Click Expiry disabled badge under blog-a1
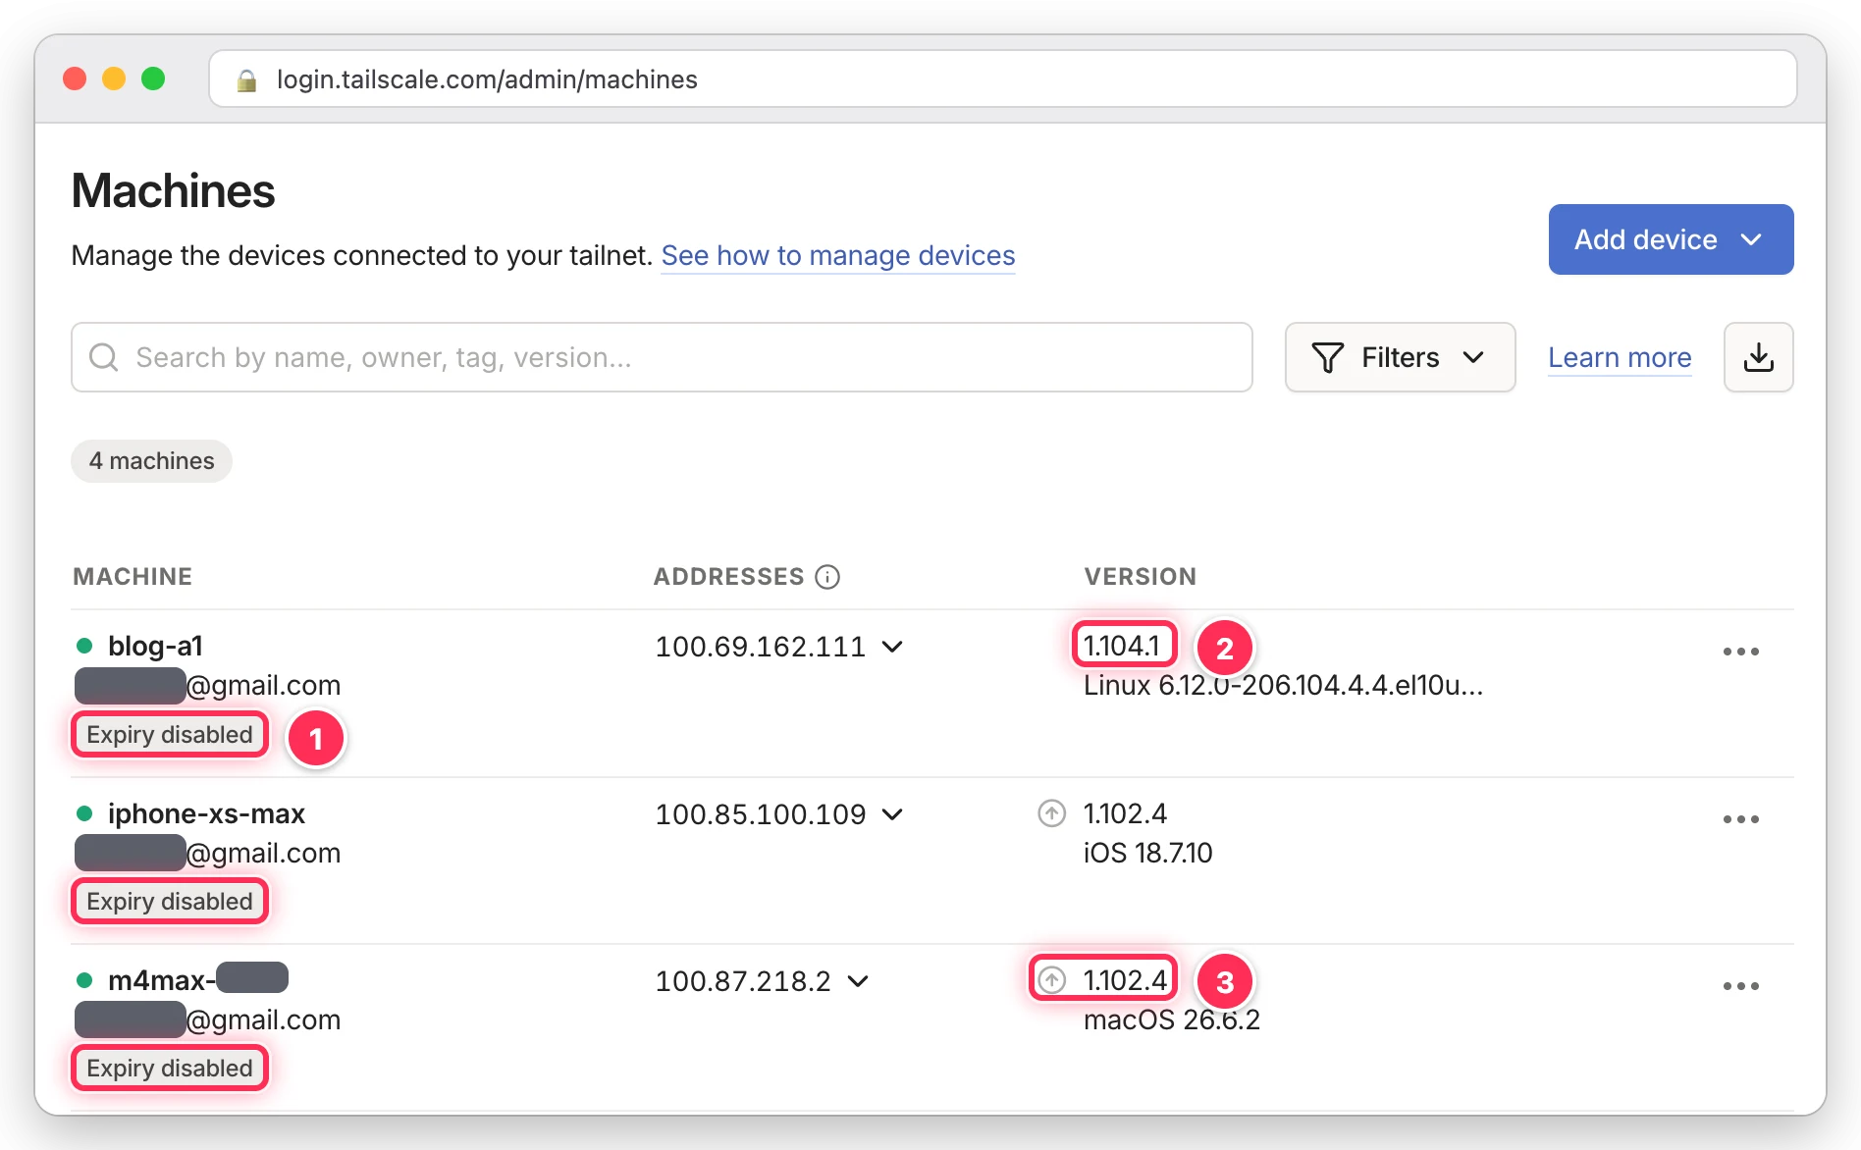This screenshot has width=1861, height=1150. [170, 735]
